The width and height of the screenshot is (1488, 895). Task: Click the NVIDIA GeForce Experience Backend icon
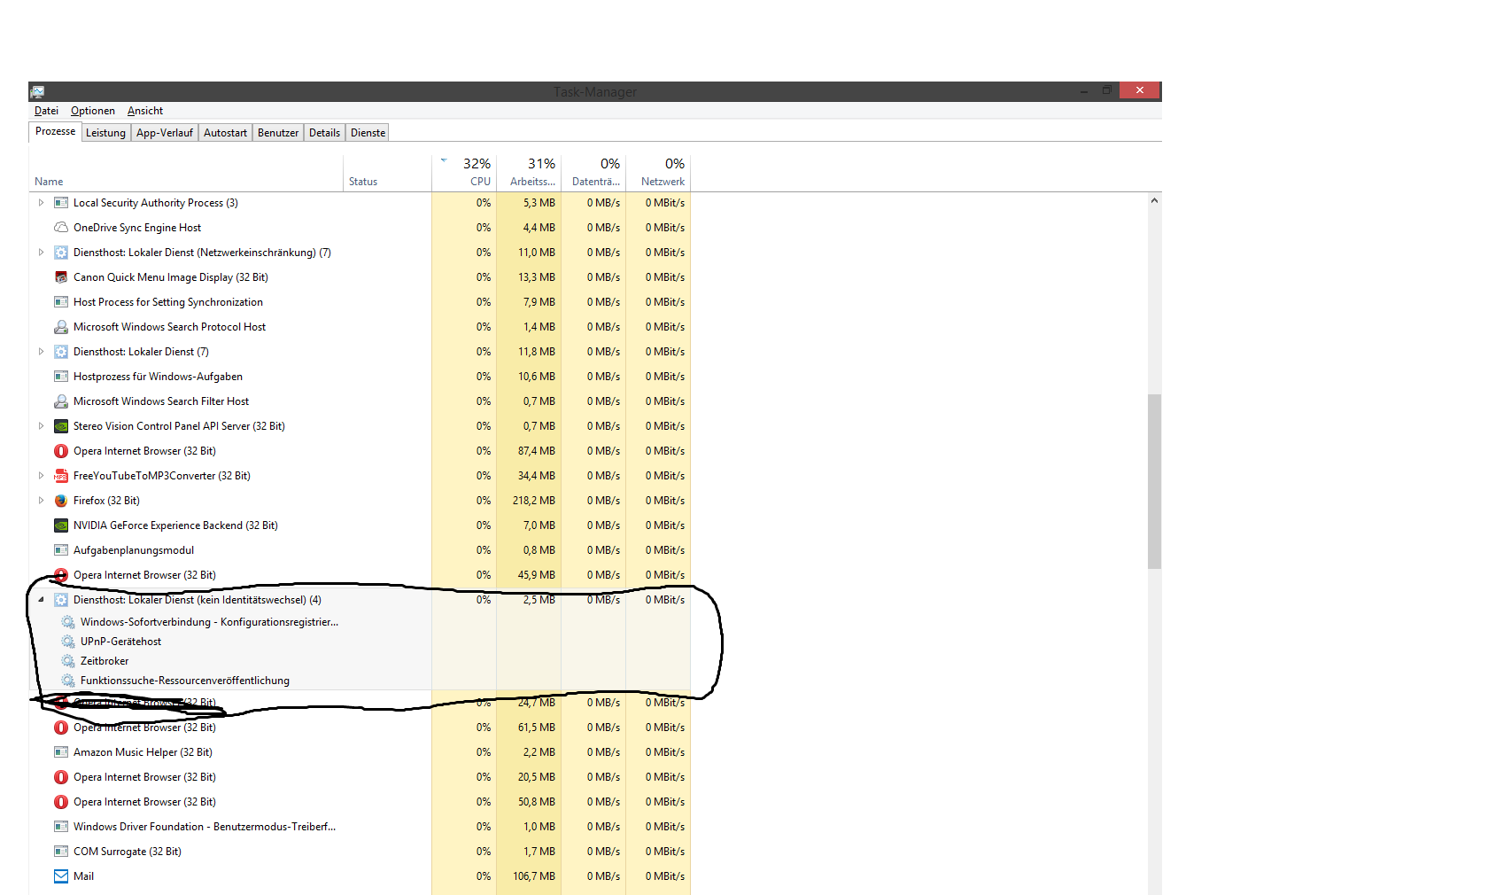(61, 525)
